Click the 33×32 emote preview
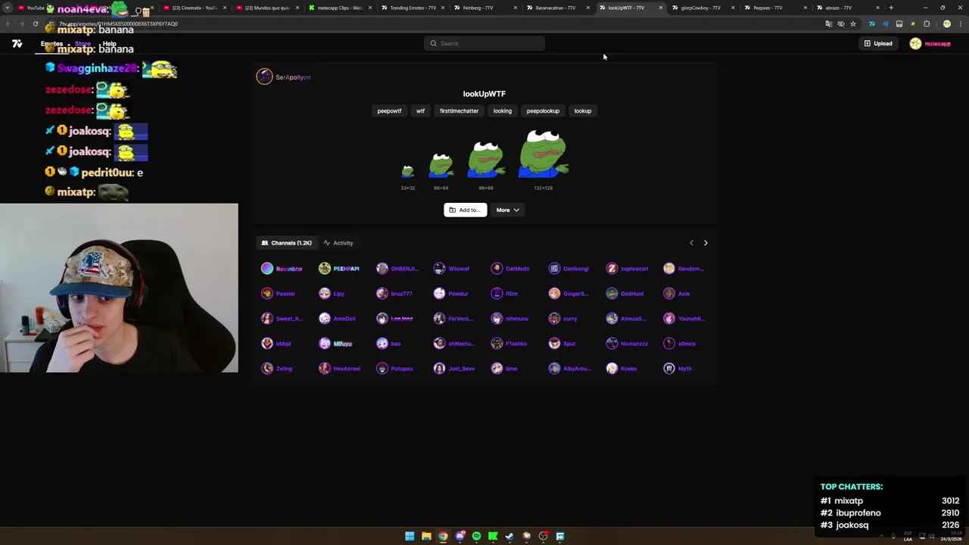The image size is (969, 545). coord(407,172)
